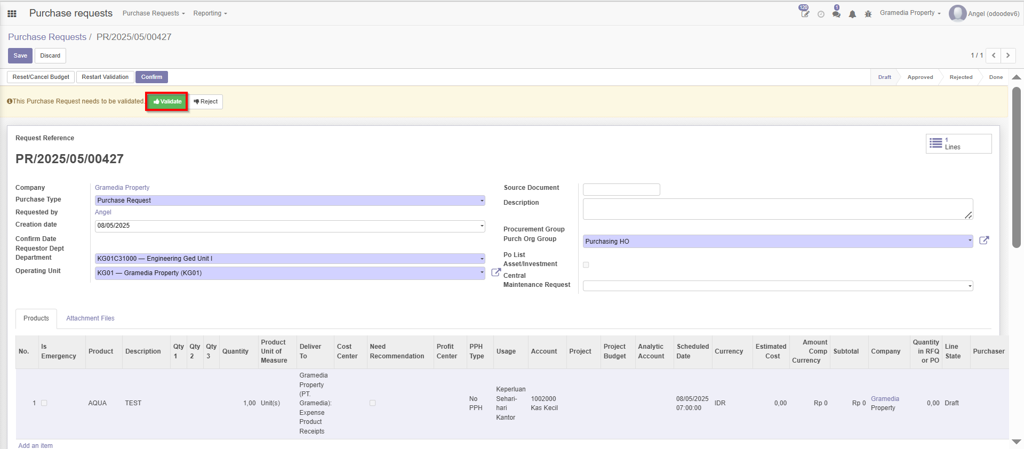The width and height of the screenshot is (1024, 449).
Task: Open the Reporting top menu
Action: click(210, 13)
